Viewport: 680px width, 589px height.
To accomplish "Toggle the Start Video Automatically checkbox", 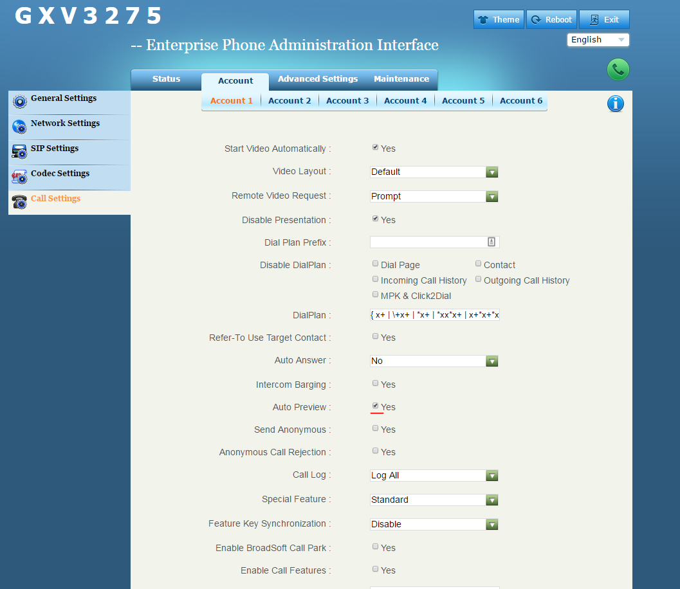I will click(375, 147).
